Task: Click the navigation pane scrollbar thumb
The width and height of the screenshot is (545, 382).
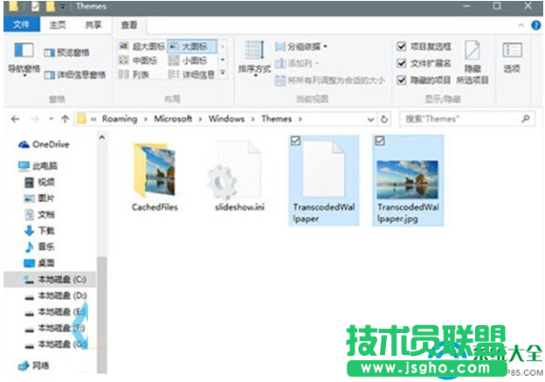Action: click(x=102, y=315)
